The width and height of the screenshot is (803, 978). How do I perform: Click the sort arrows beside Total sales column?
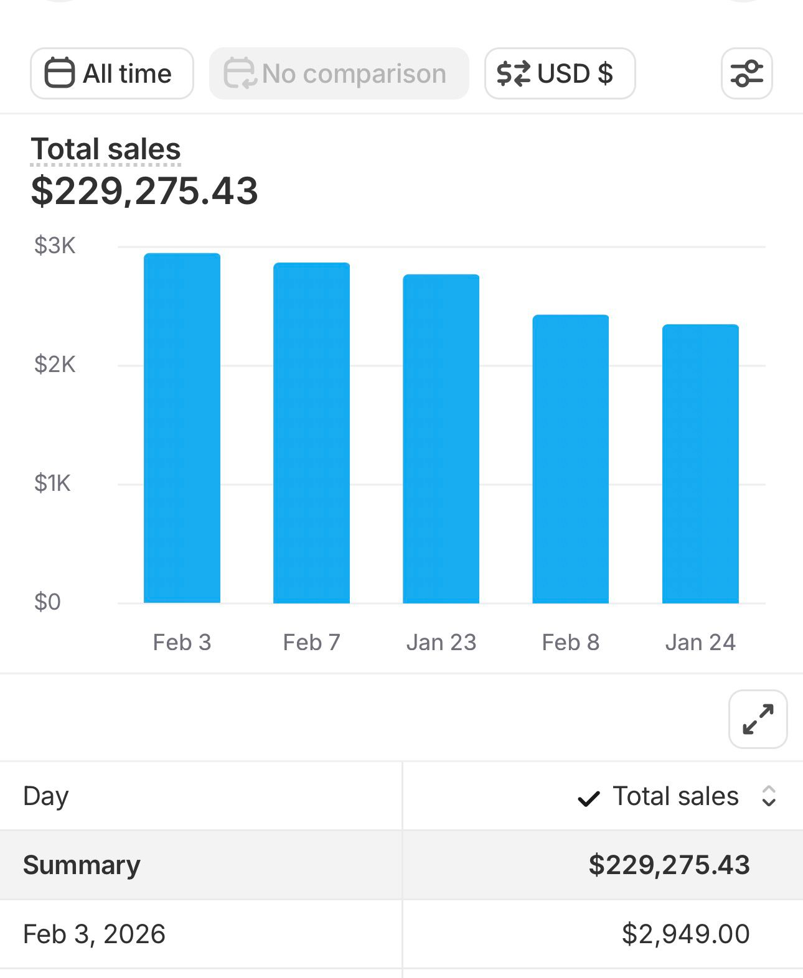tap(769, 796)
